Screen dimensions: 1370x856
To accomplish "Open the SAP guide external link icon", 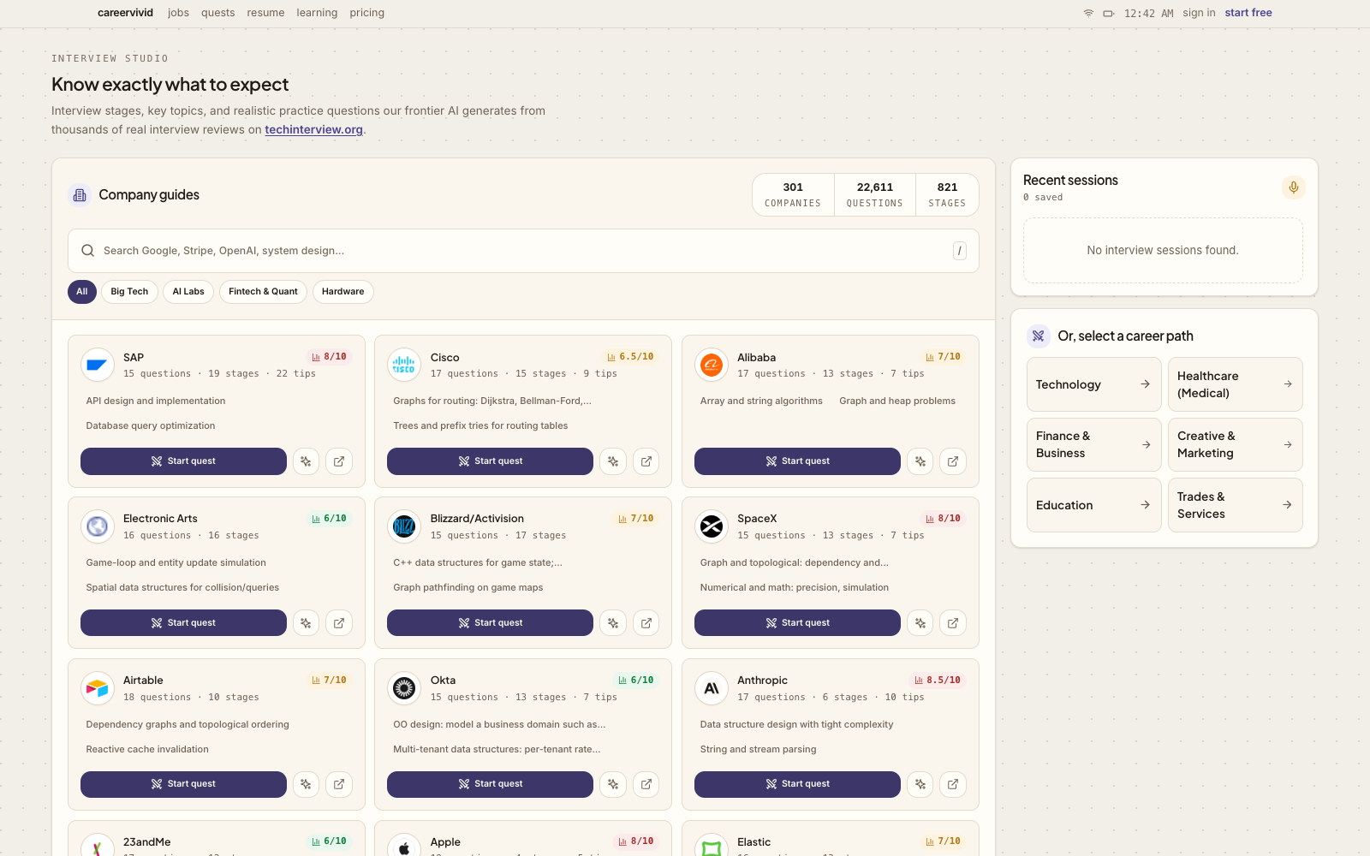I will point(339,461).
